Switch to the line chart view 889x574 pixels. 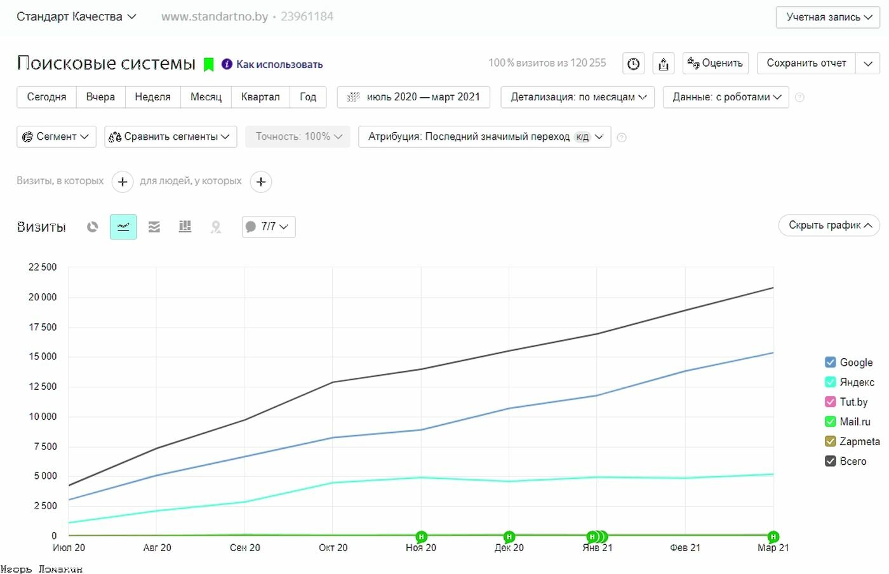coord(123,227)
